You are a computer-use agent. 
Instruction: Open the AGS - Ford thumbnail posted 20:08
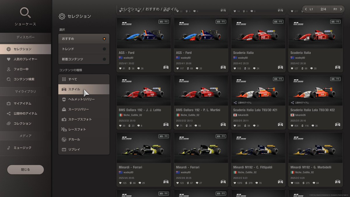pyautogui.click(x=201, y=33)
